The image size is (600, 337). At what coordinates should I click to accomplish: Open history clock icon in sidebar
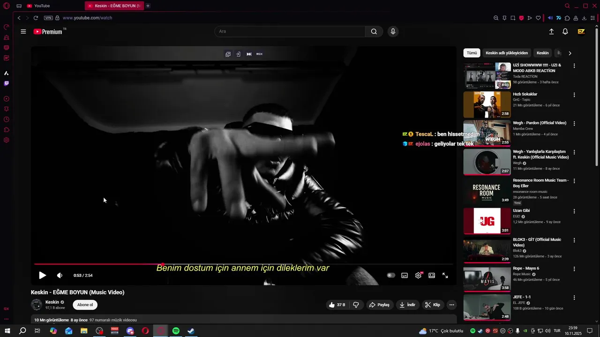pos(7,119)
